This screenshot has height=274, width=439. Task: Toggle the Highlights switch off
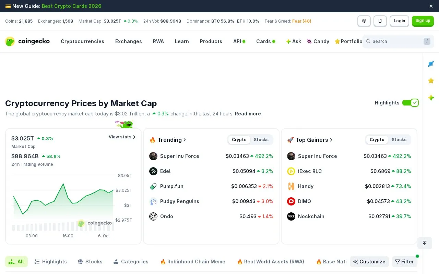click(410, 103)
